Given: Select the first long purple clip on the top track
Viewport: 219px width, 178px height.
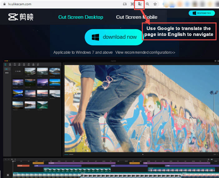Looking at the screenshot, I should pos(82,163).
